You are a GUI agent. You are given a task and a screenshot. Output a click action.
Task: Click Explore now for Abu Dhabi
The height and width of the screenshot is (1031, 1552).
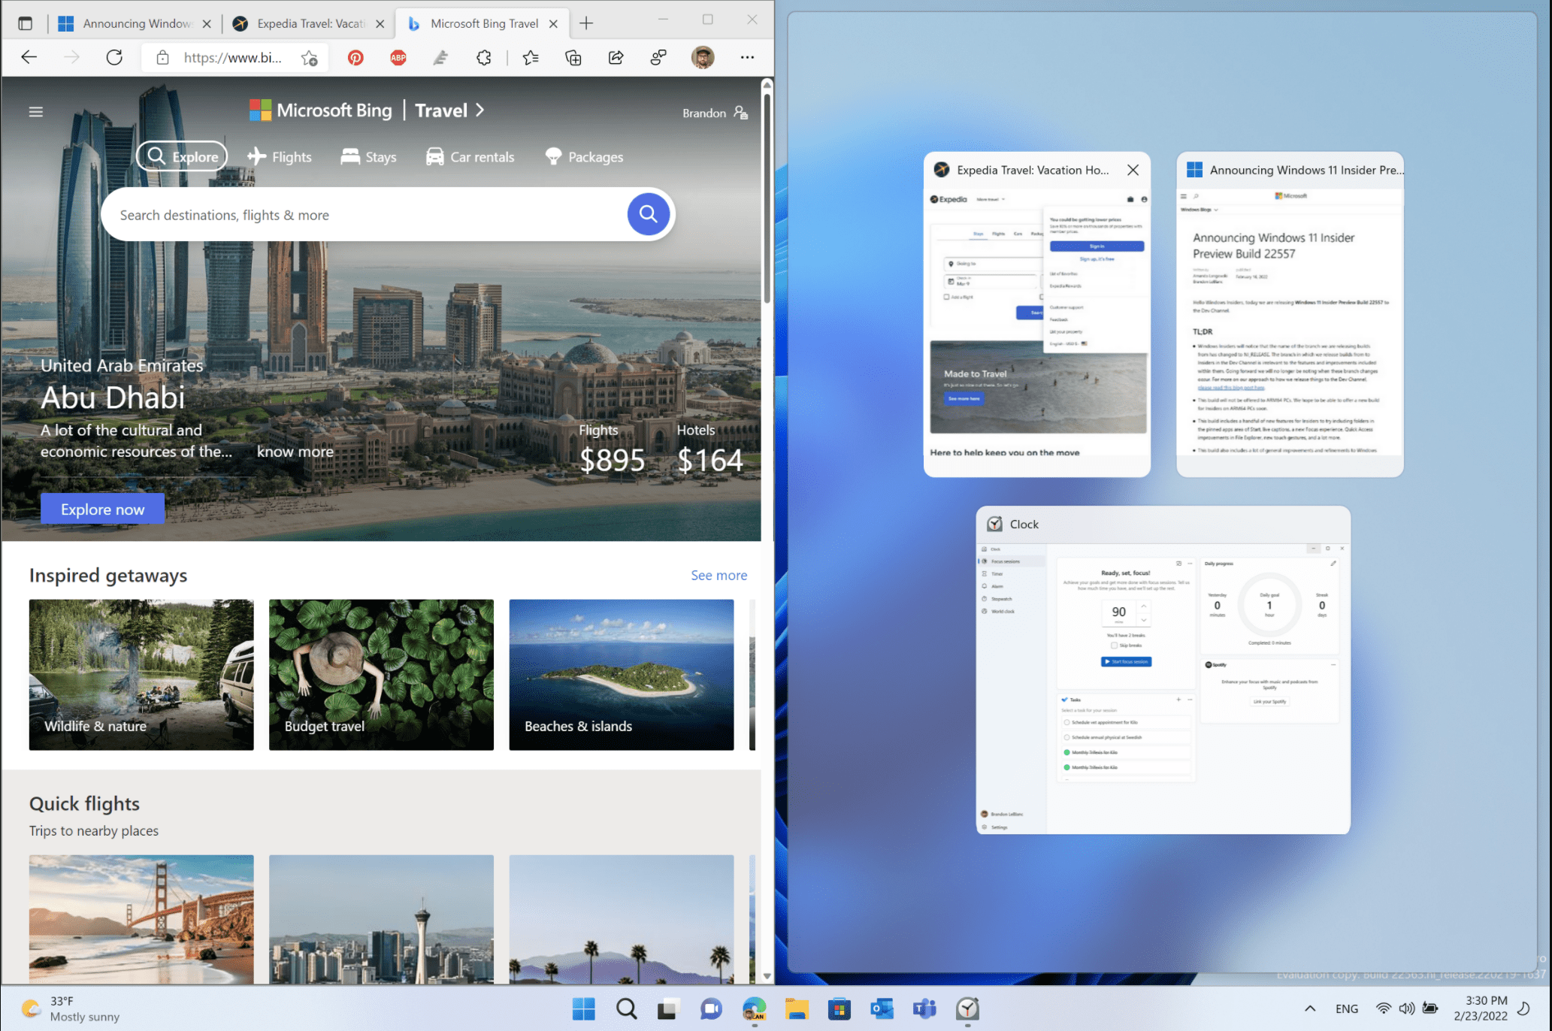(x=102, y=509)
